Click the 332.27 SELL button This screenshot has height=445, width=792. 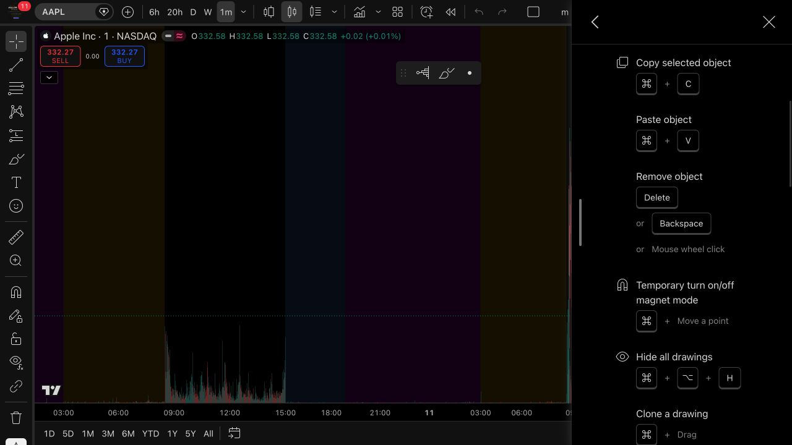coord(60,56)
